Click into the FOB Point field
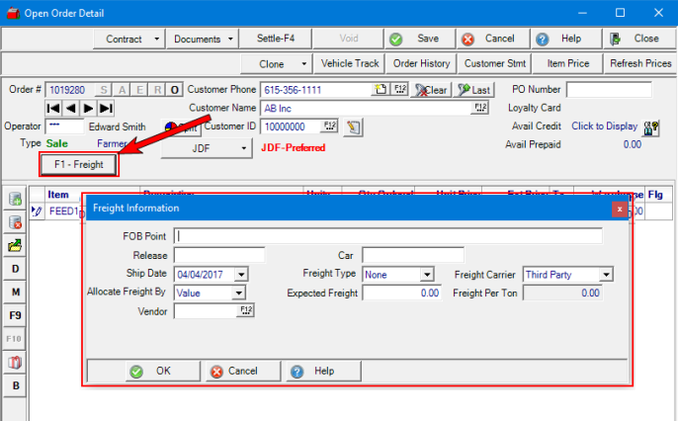Screen dimensions: 678x421 387,236
